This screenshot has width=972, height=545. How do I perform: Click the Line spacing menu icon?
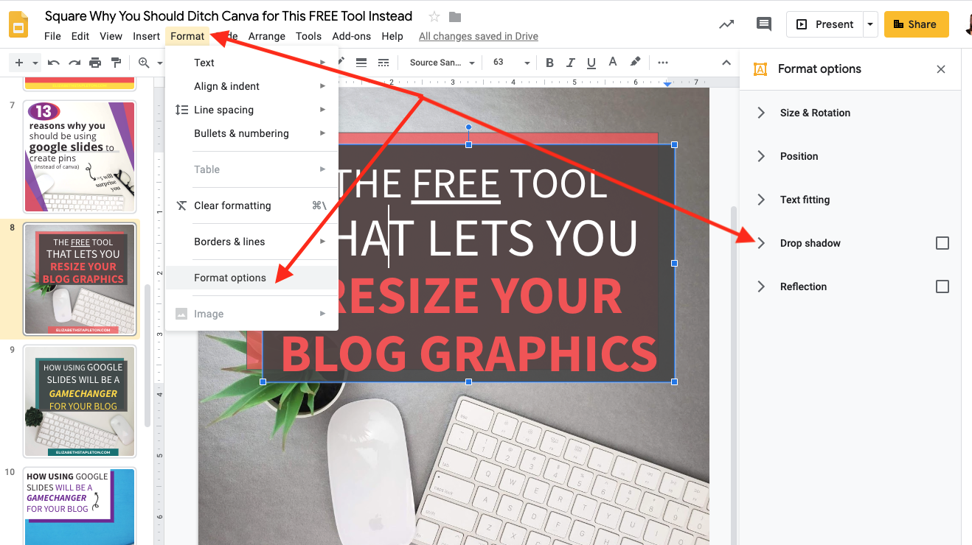[181, 110]
